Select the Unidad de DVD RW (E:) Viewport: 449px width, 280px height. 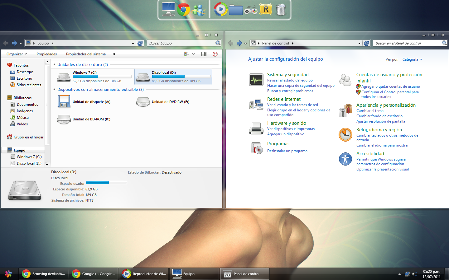pyautogui.click(x=163, y=102)
